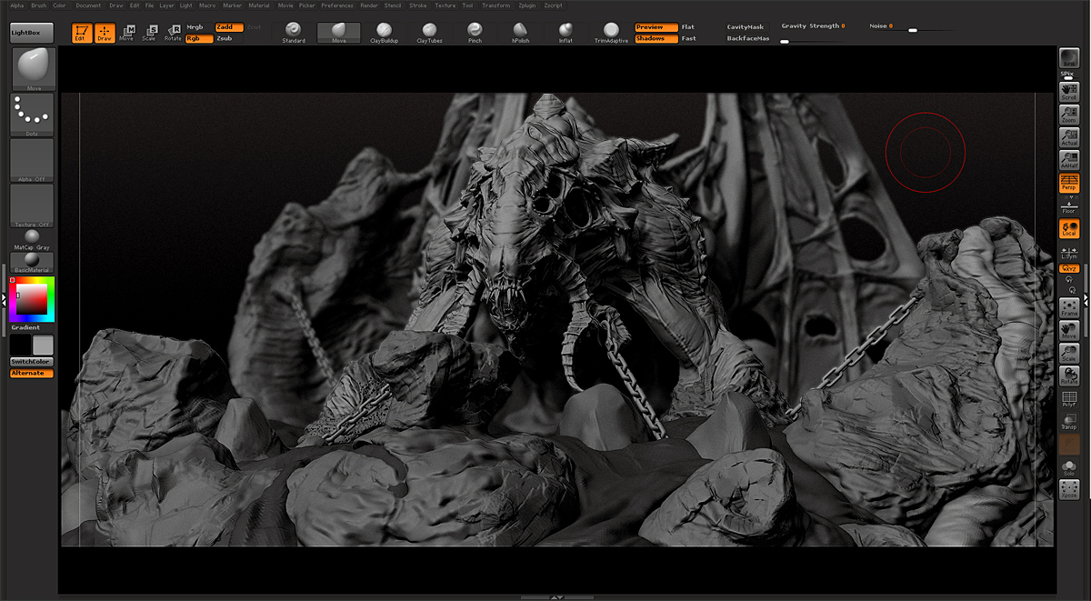This screenshot has height=601, width=1091.
Task: Pick the ClayTubes brush
Action: 429,33
